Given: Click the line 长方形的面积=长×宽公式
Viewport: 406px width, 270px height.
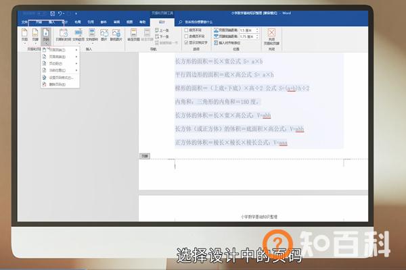Looking at the screenshot, I should click(219, 61).
